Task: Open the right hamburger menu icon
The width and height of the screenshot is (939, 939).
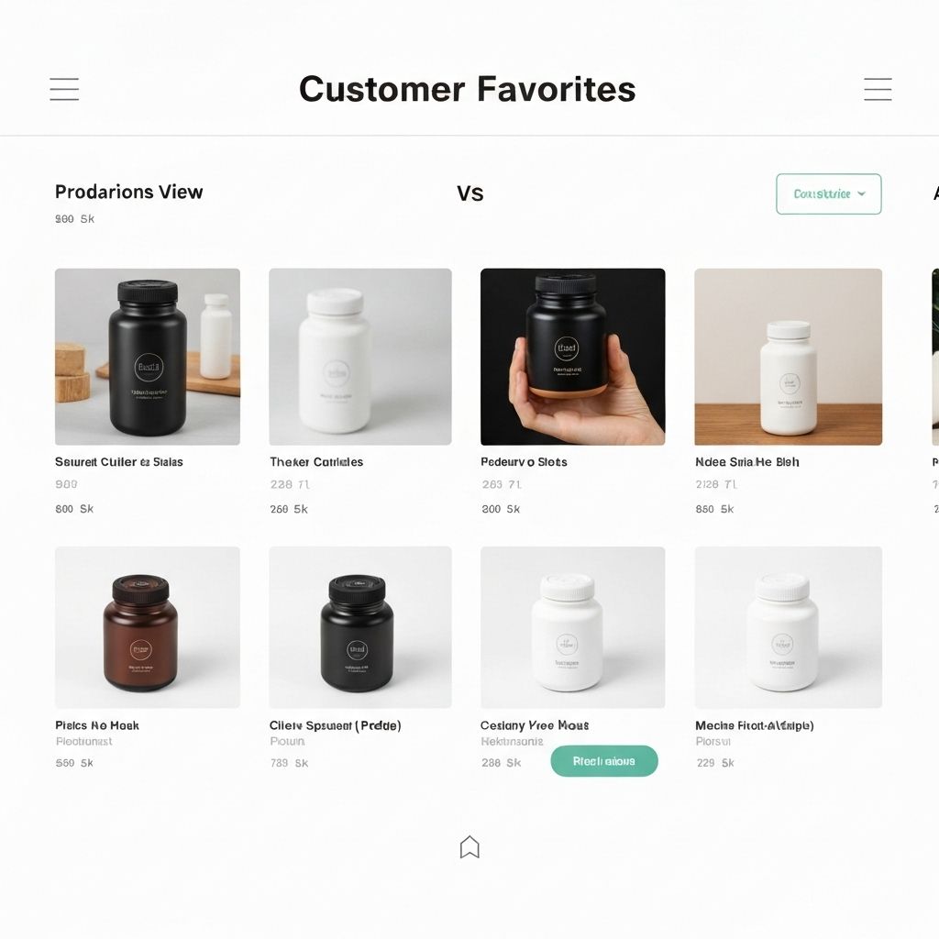Action: [878, 89]
